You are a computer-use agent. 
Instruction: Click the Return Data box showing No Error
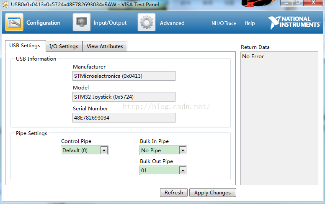(x=279, y=118)
